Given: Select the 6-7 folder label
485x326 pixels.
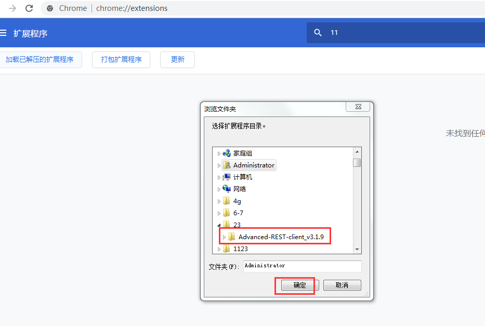Looking at the screenshot, I should point(238,213).
